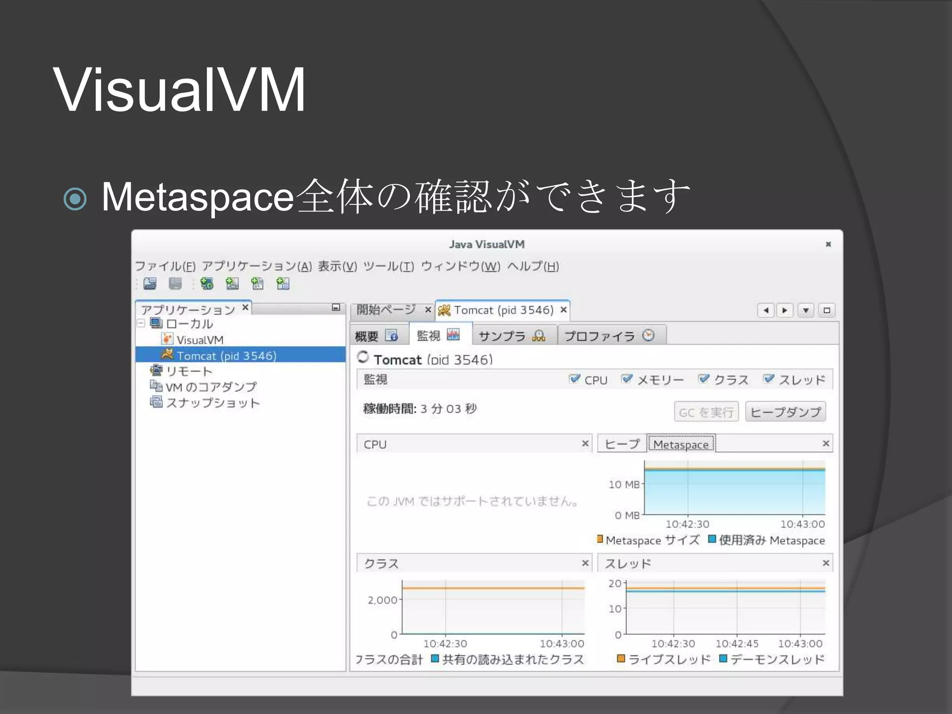Click the Metaspace usage chart area
This screenshot has height=714, width=952.
click(734, 488)
